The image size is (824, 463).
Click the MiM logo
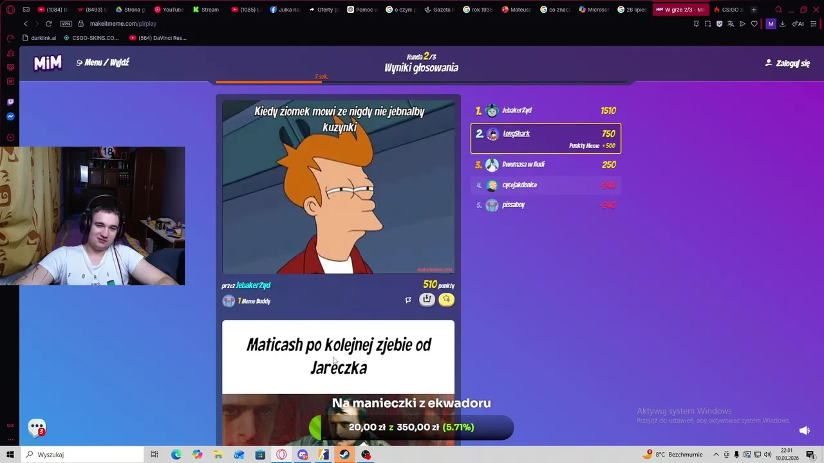tap(48, 62)
